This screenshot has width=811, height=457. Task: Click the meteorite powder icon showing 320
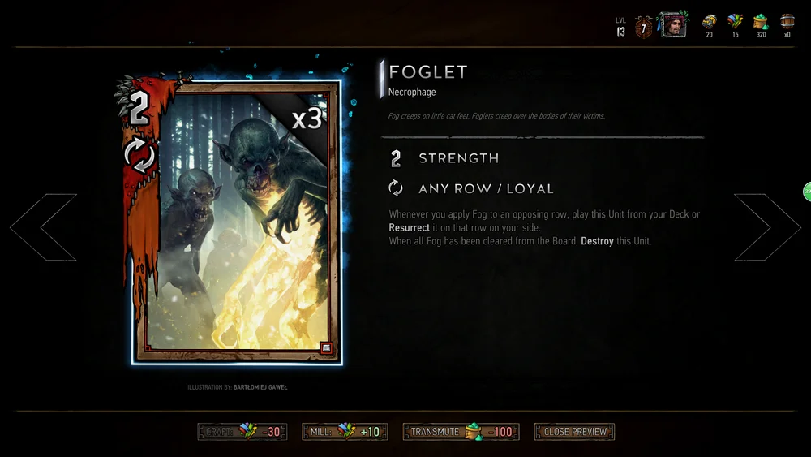click(761, 22)
